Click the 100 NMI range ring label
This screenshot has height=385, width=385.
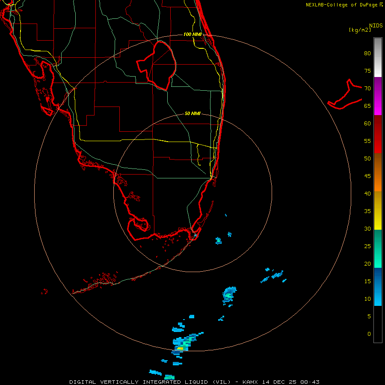point(192,34)
